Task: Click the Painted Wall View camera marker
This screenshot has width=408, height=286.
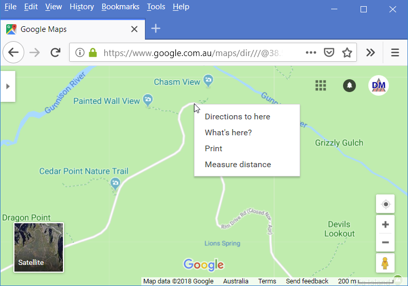Action: [x=148, y=100]
